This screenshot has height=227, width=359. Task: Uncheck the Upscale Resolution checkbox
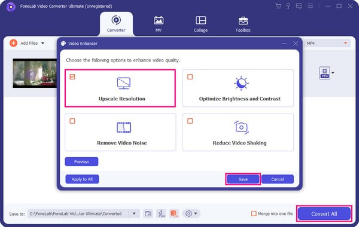[x=72, y=77]
